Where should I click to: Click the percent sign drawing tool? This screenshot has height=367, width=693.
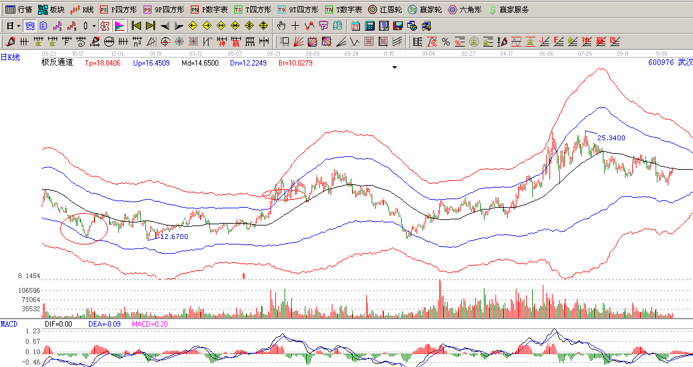coord(446,42)
